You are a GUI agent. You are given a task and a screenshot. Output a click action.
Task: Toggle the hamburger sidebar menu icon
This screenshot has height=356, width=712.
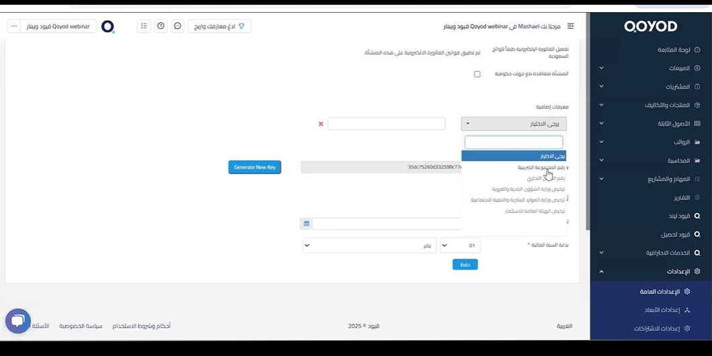click(x=571, y=26)
